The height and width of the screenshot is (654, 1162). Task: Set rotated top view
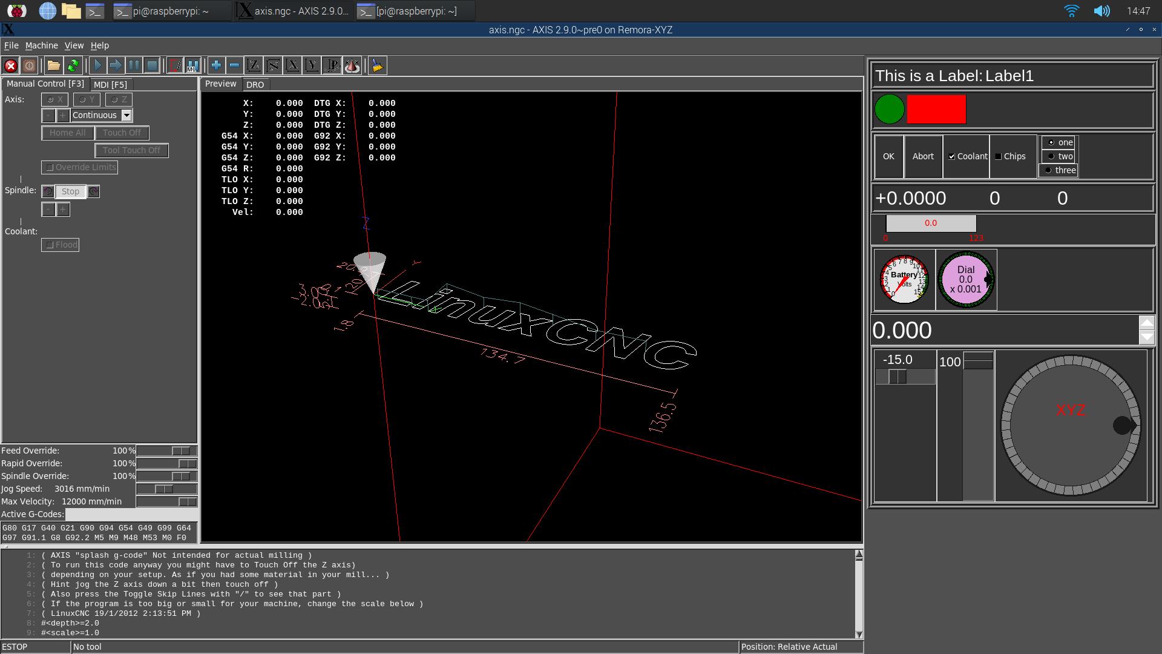click(x=273, y=65)
